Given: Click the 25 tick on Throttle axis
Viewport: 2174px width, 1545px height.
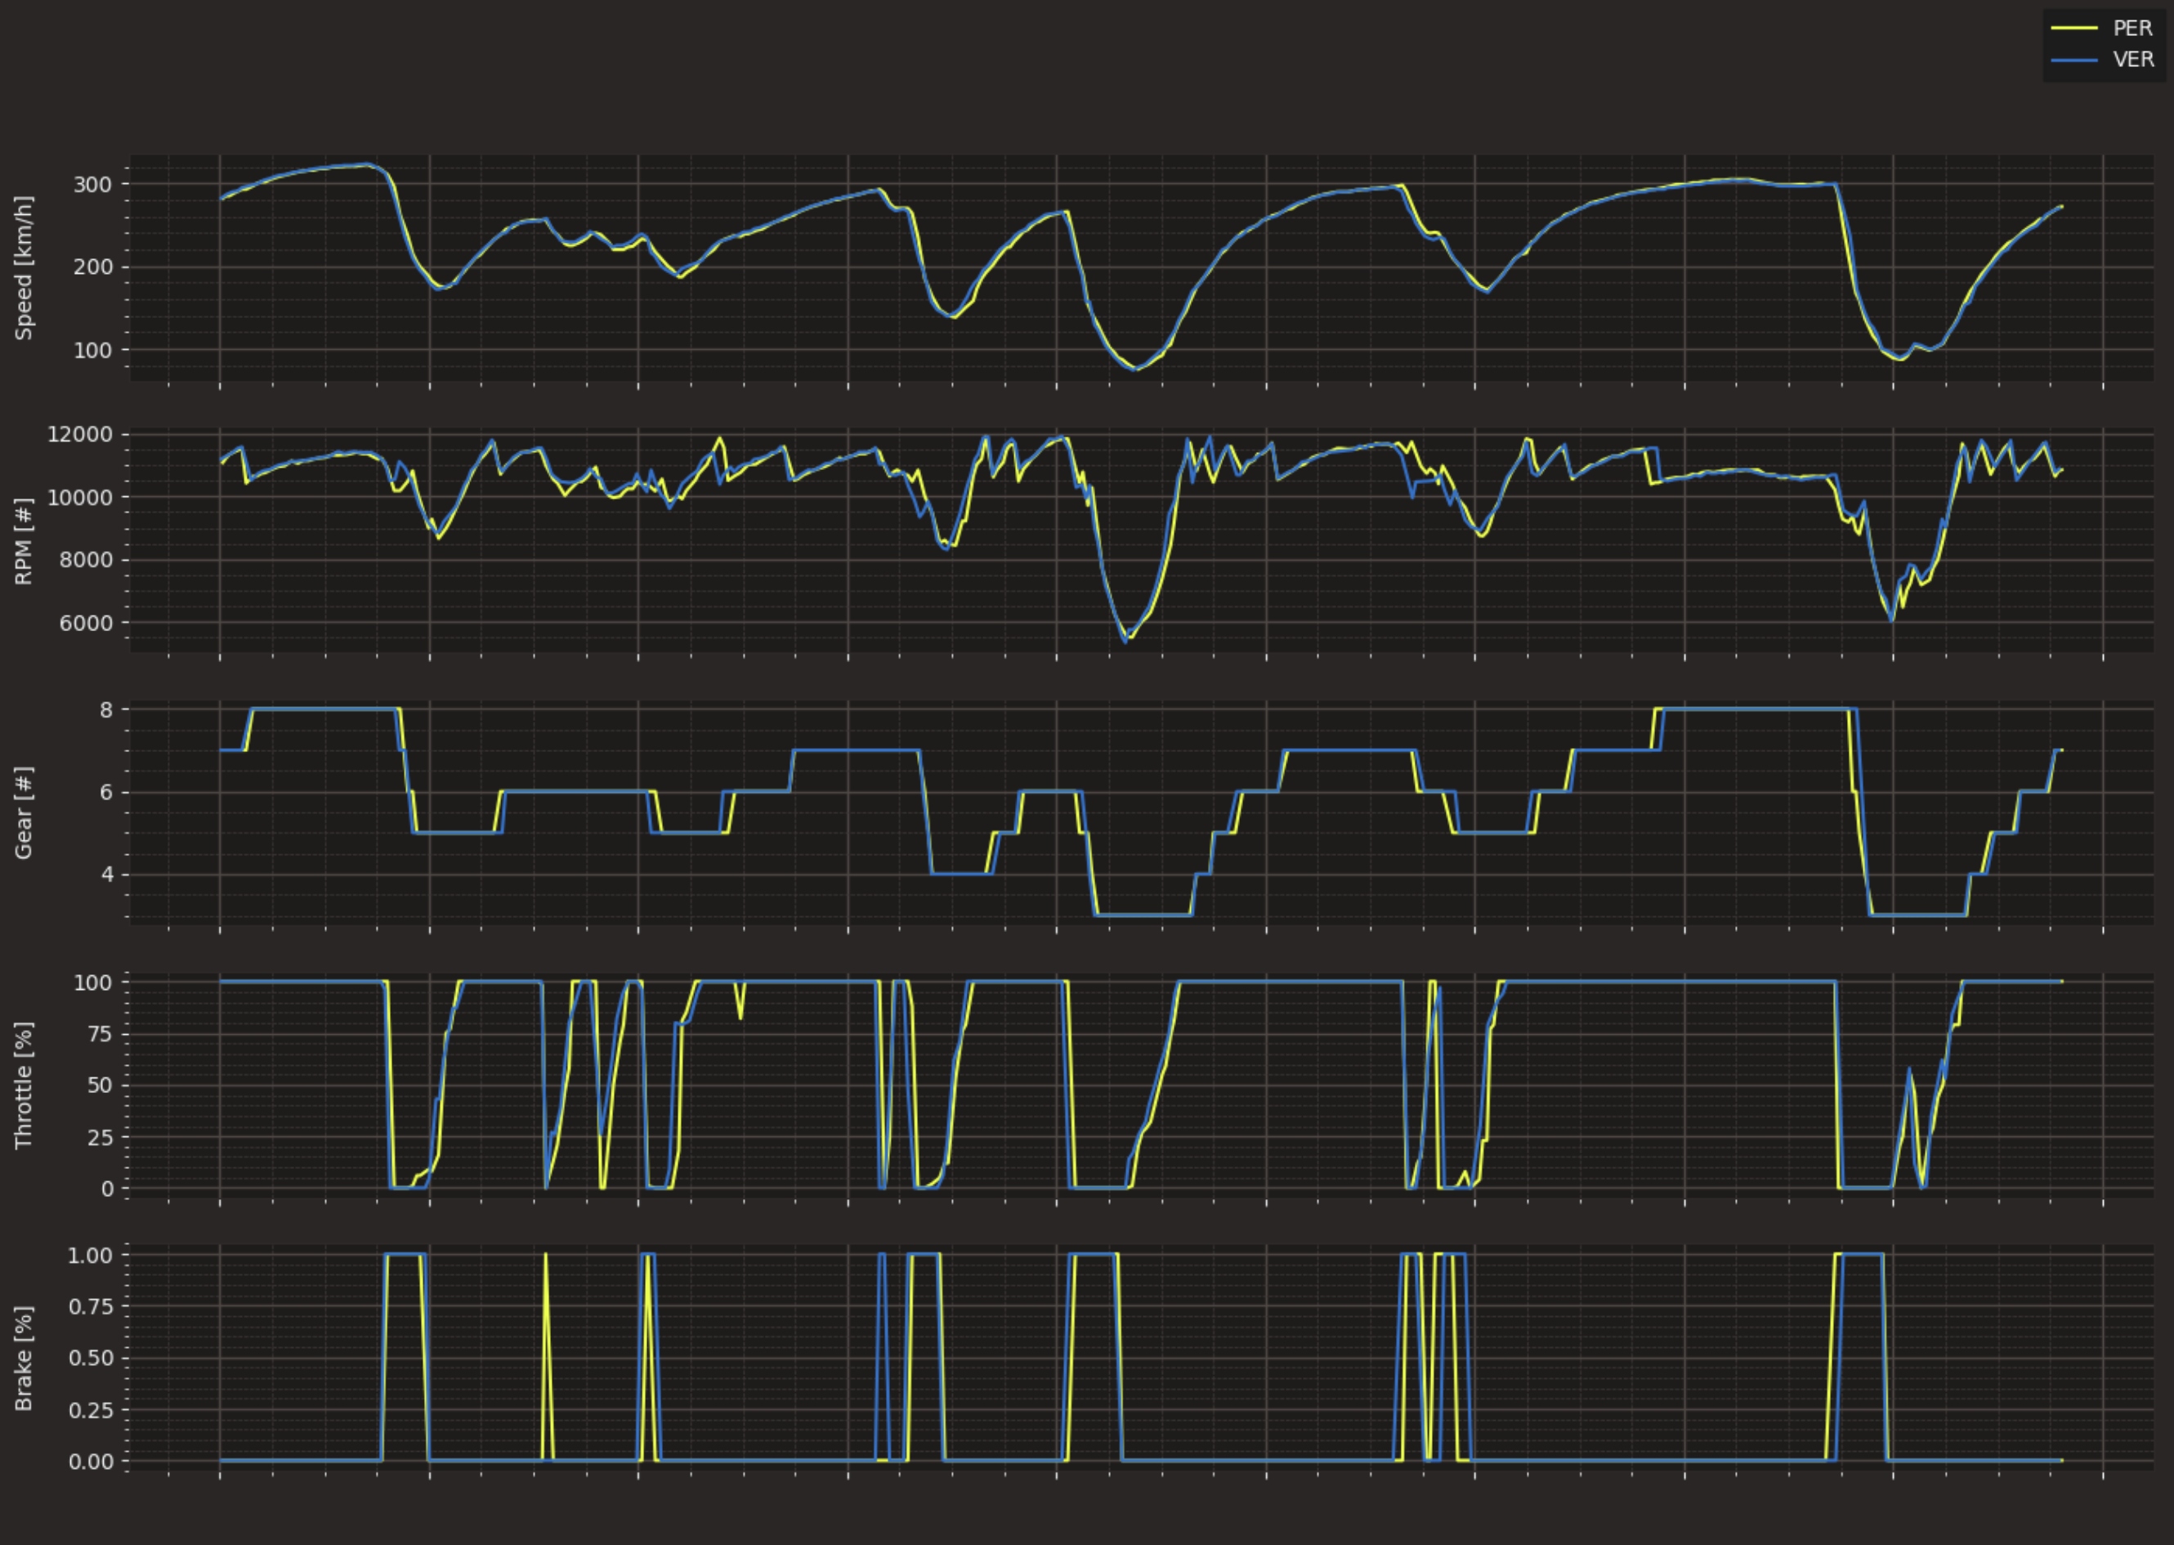Looking at the screenshot, I should pyautogui.click(x=100, y=1137).
